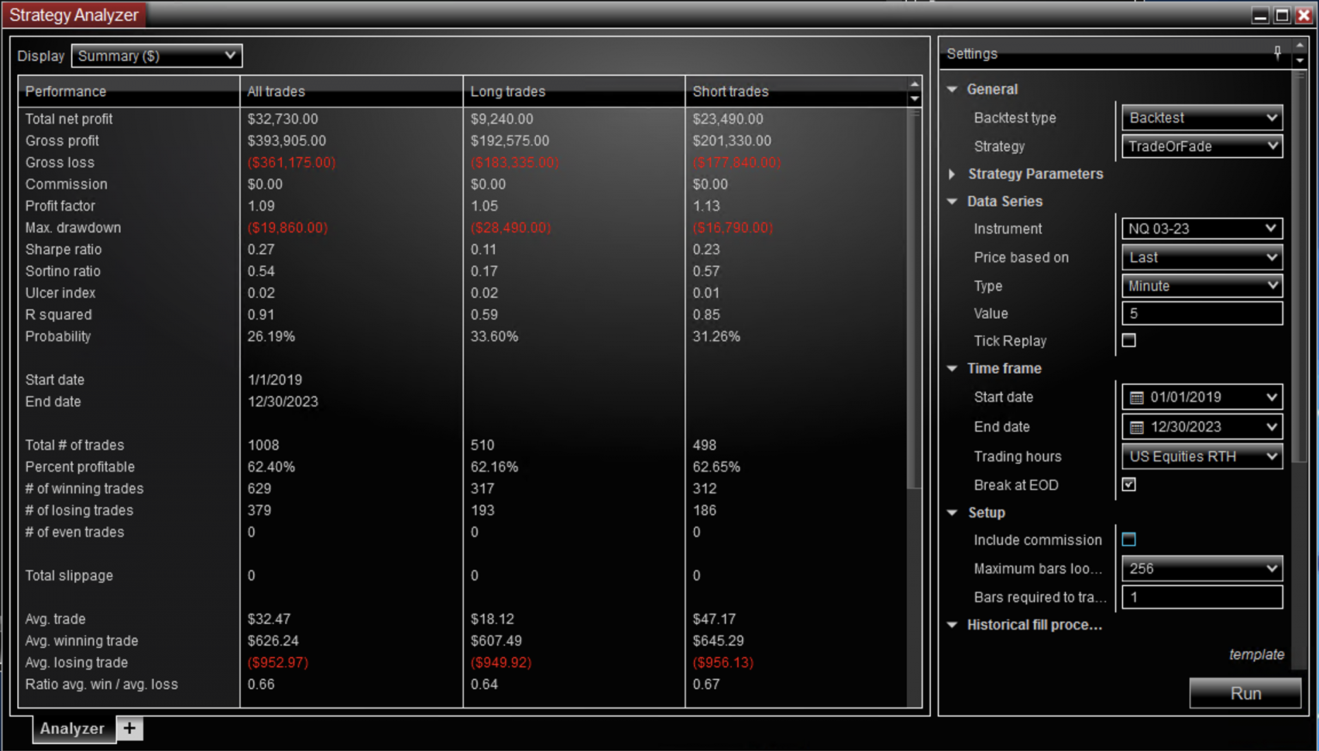Enable the Include commission checkbox
This screenshot has height=751, width=1319.
[x=1129, y=539]
